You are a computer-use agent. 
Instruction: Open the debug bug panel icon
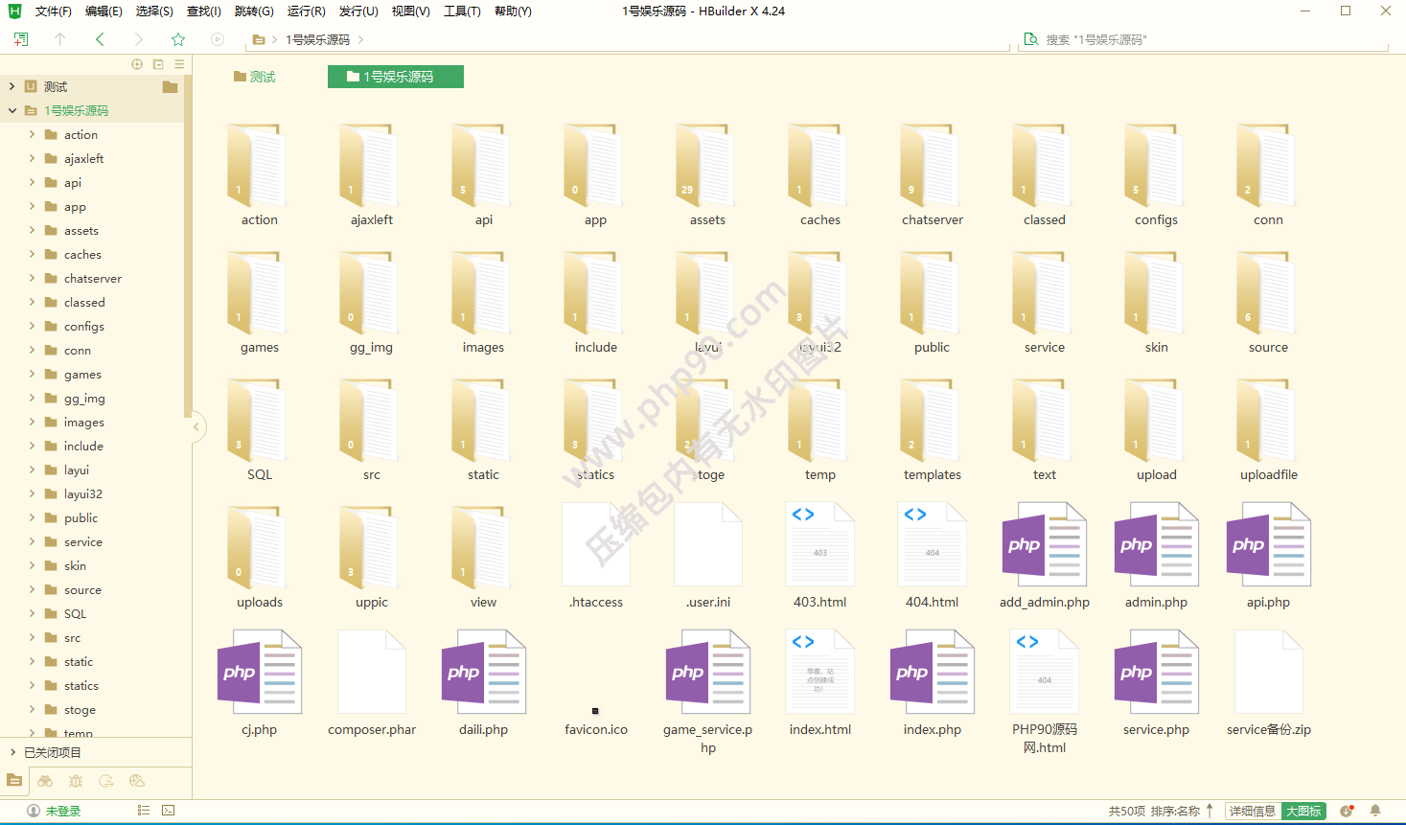76,781
